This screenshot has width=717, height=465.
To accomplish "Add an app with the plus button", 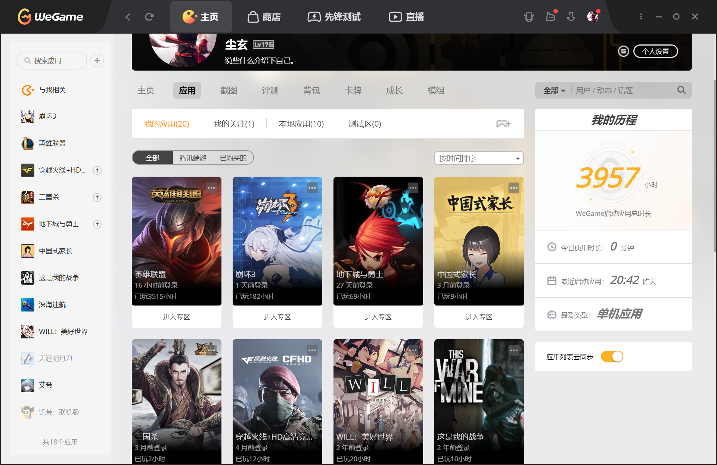I will (x=97, y=61).
